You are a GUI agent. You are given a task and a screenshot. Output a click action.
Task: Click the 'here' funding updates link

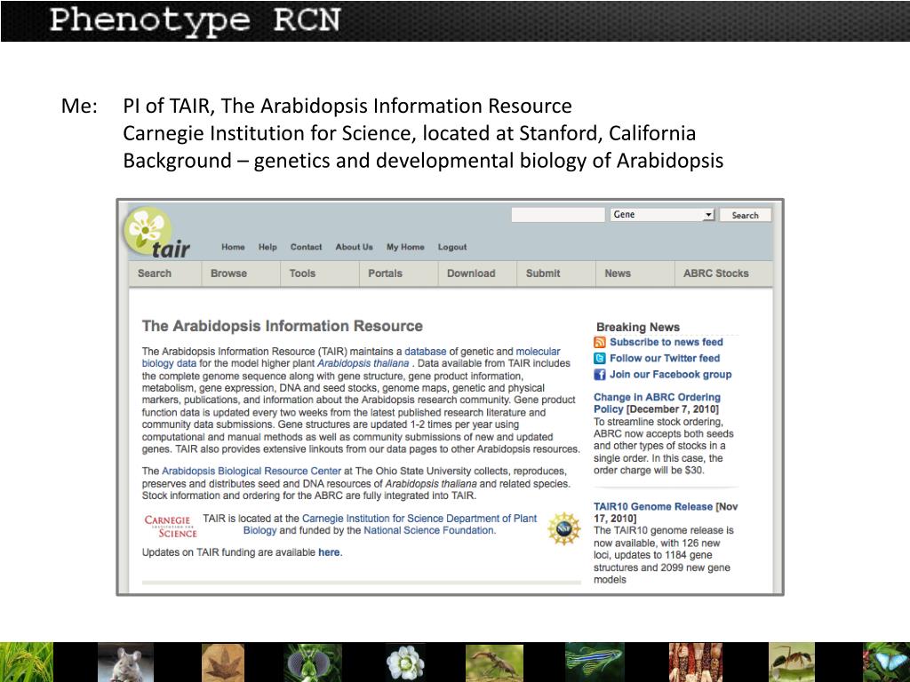click(329, 552)
